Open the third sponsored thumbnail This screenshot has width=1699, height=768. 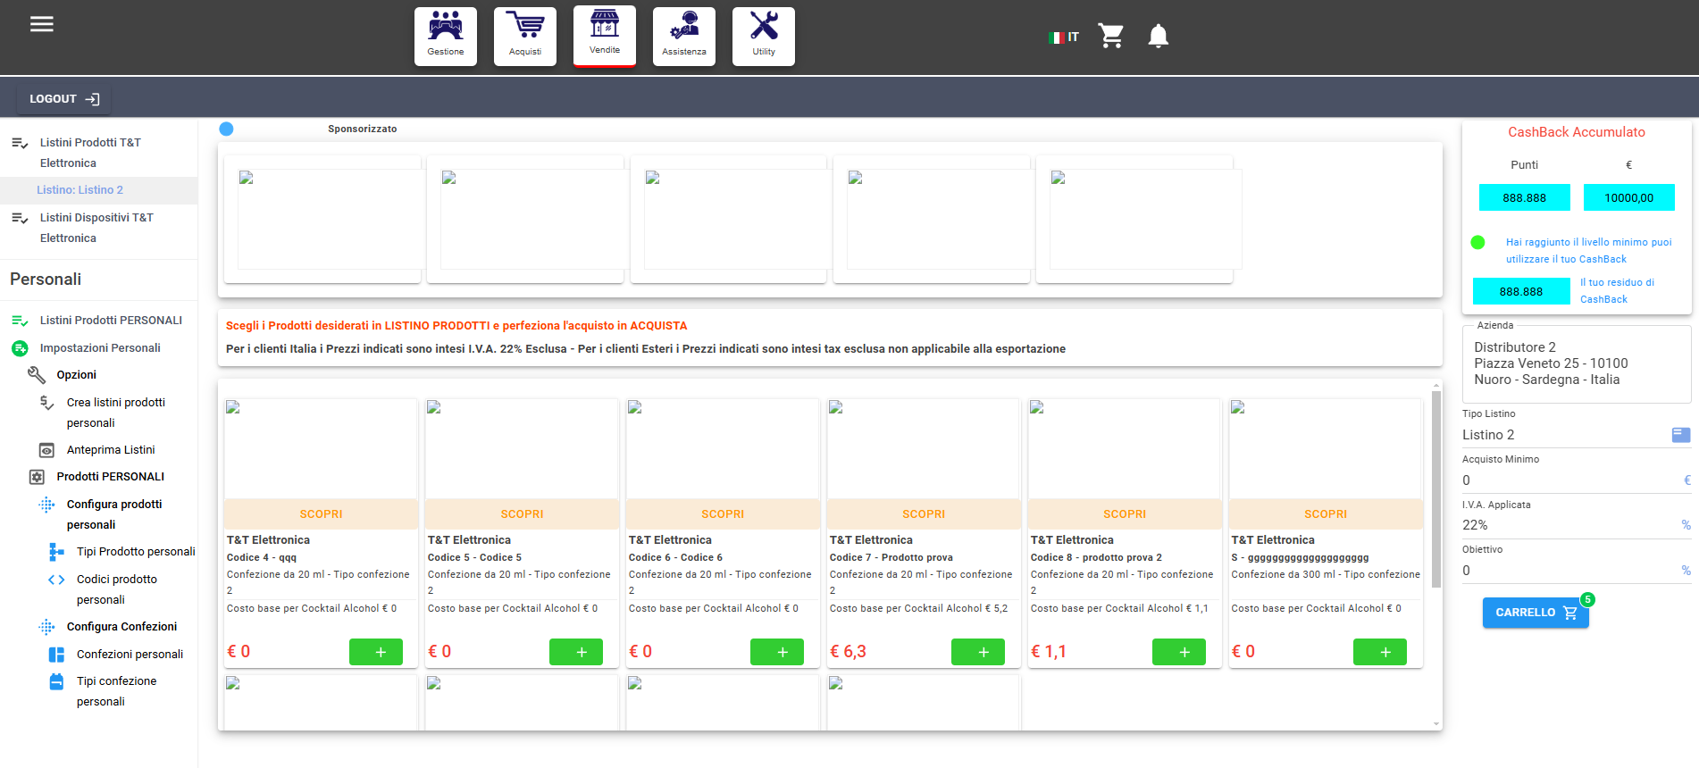pyautogui.click(x=729, y=219)
